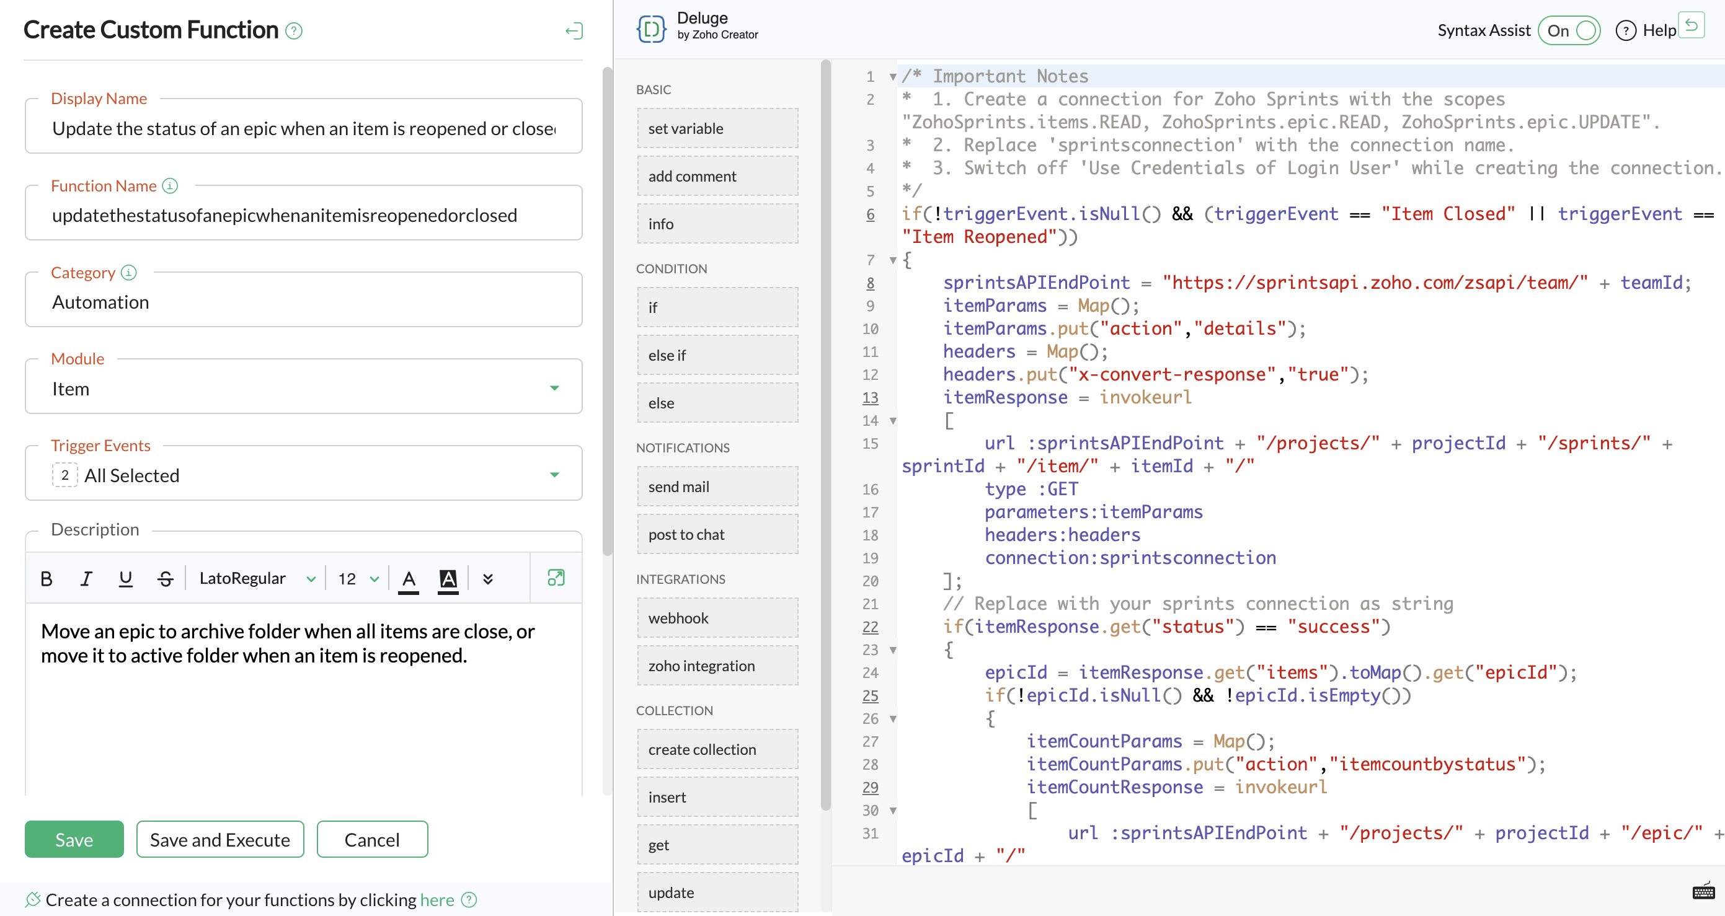Viewport: 1725px width, 916px height.
Task: Toggle Syntax Assist switch off
Action: click(x=1569, y=31)
